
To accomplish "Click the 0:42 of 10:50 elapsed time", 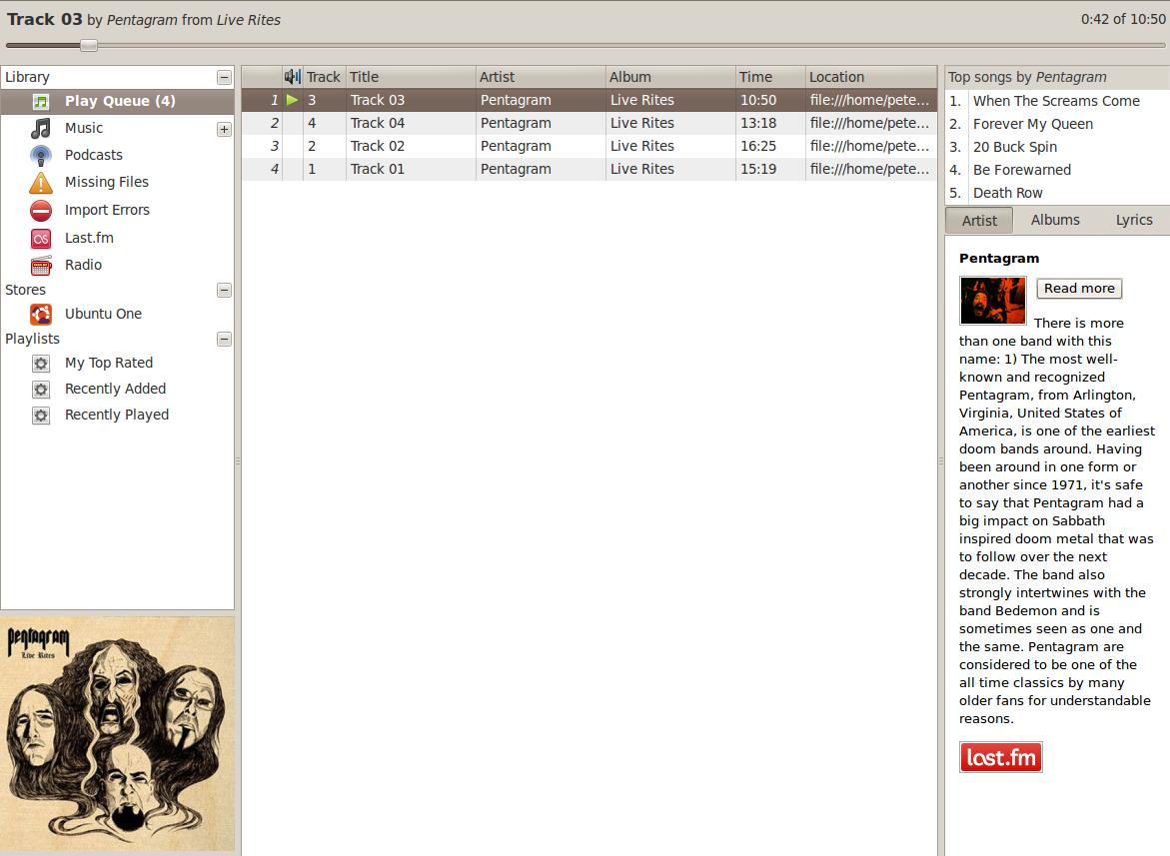I will click(x=1123, y=19).
